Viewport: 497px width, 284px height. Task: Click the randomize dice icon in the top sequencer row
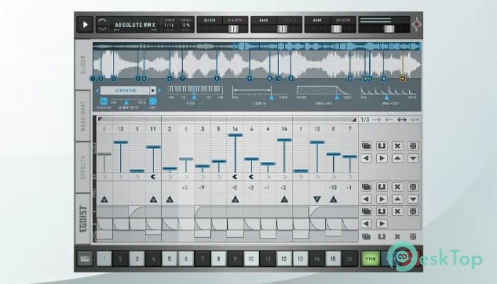tap(412, 146)
